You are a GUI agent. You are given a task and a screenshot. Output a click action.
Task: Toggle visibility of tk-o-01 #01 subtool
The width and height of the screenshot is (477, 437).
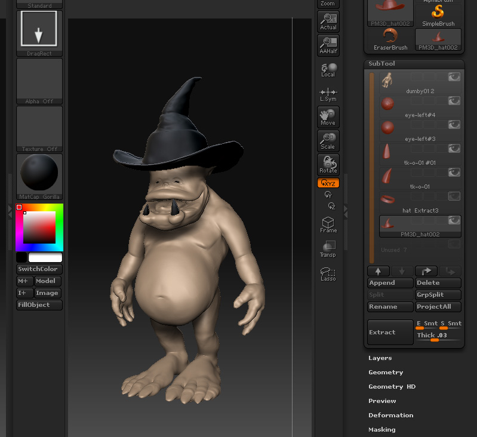[454, 149]
